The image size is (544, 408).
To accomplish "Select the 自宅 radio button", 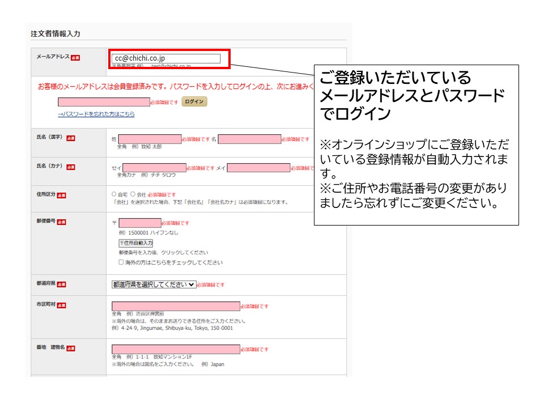I will (114, 194).
